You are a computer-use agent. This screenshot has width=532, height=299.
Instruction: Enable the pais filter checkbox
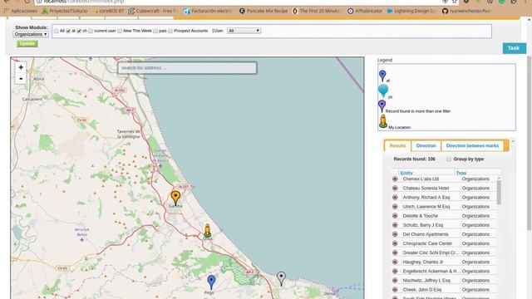[155, 31]
